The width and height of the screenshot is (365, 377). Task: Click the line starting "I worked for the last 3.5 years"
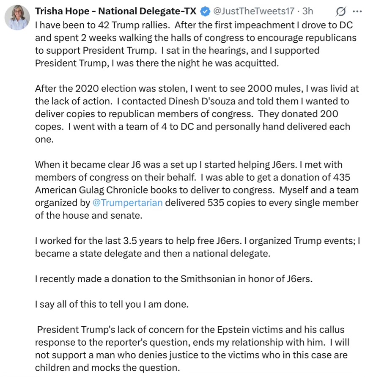tap(198, 241)
